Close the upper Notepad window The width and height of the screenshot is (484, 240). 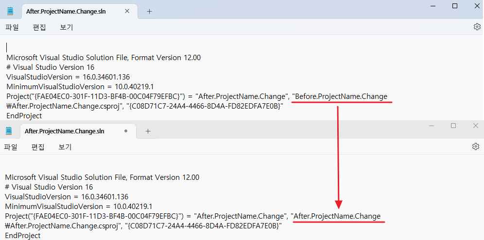(477, 6)
